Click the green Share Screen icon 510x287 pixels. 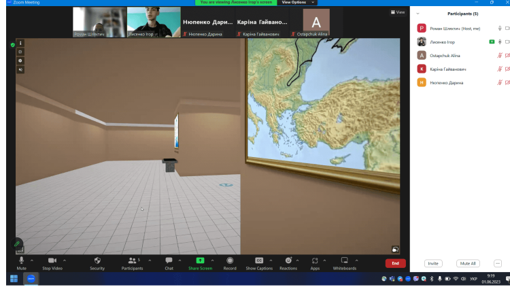point(200,260)
